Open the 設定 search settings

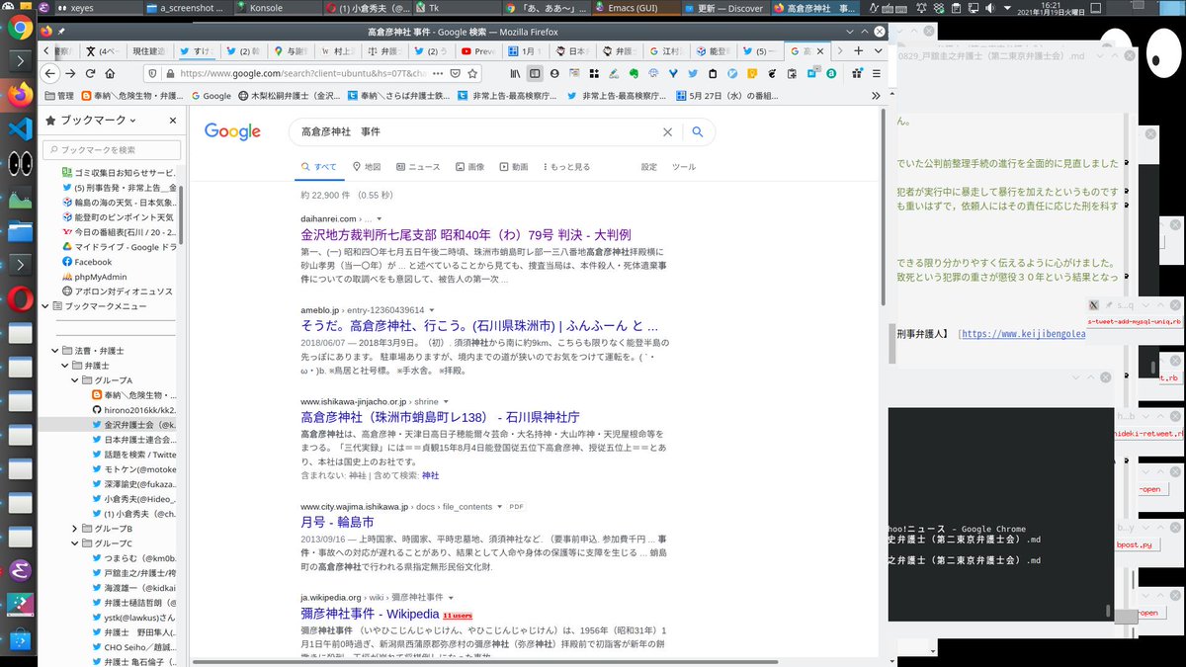tap(648, 167)
